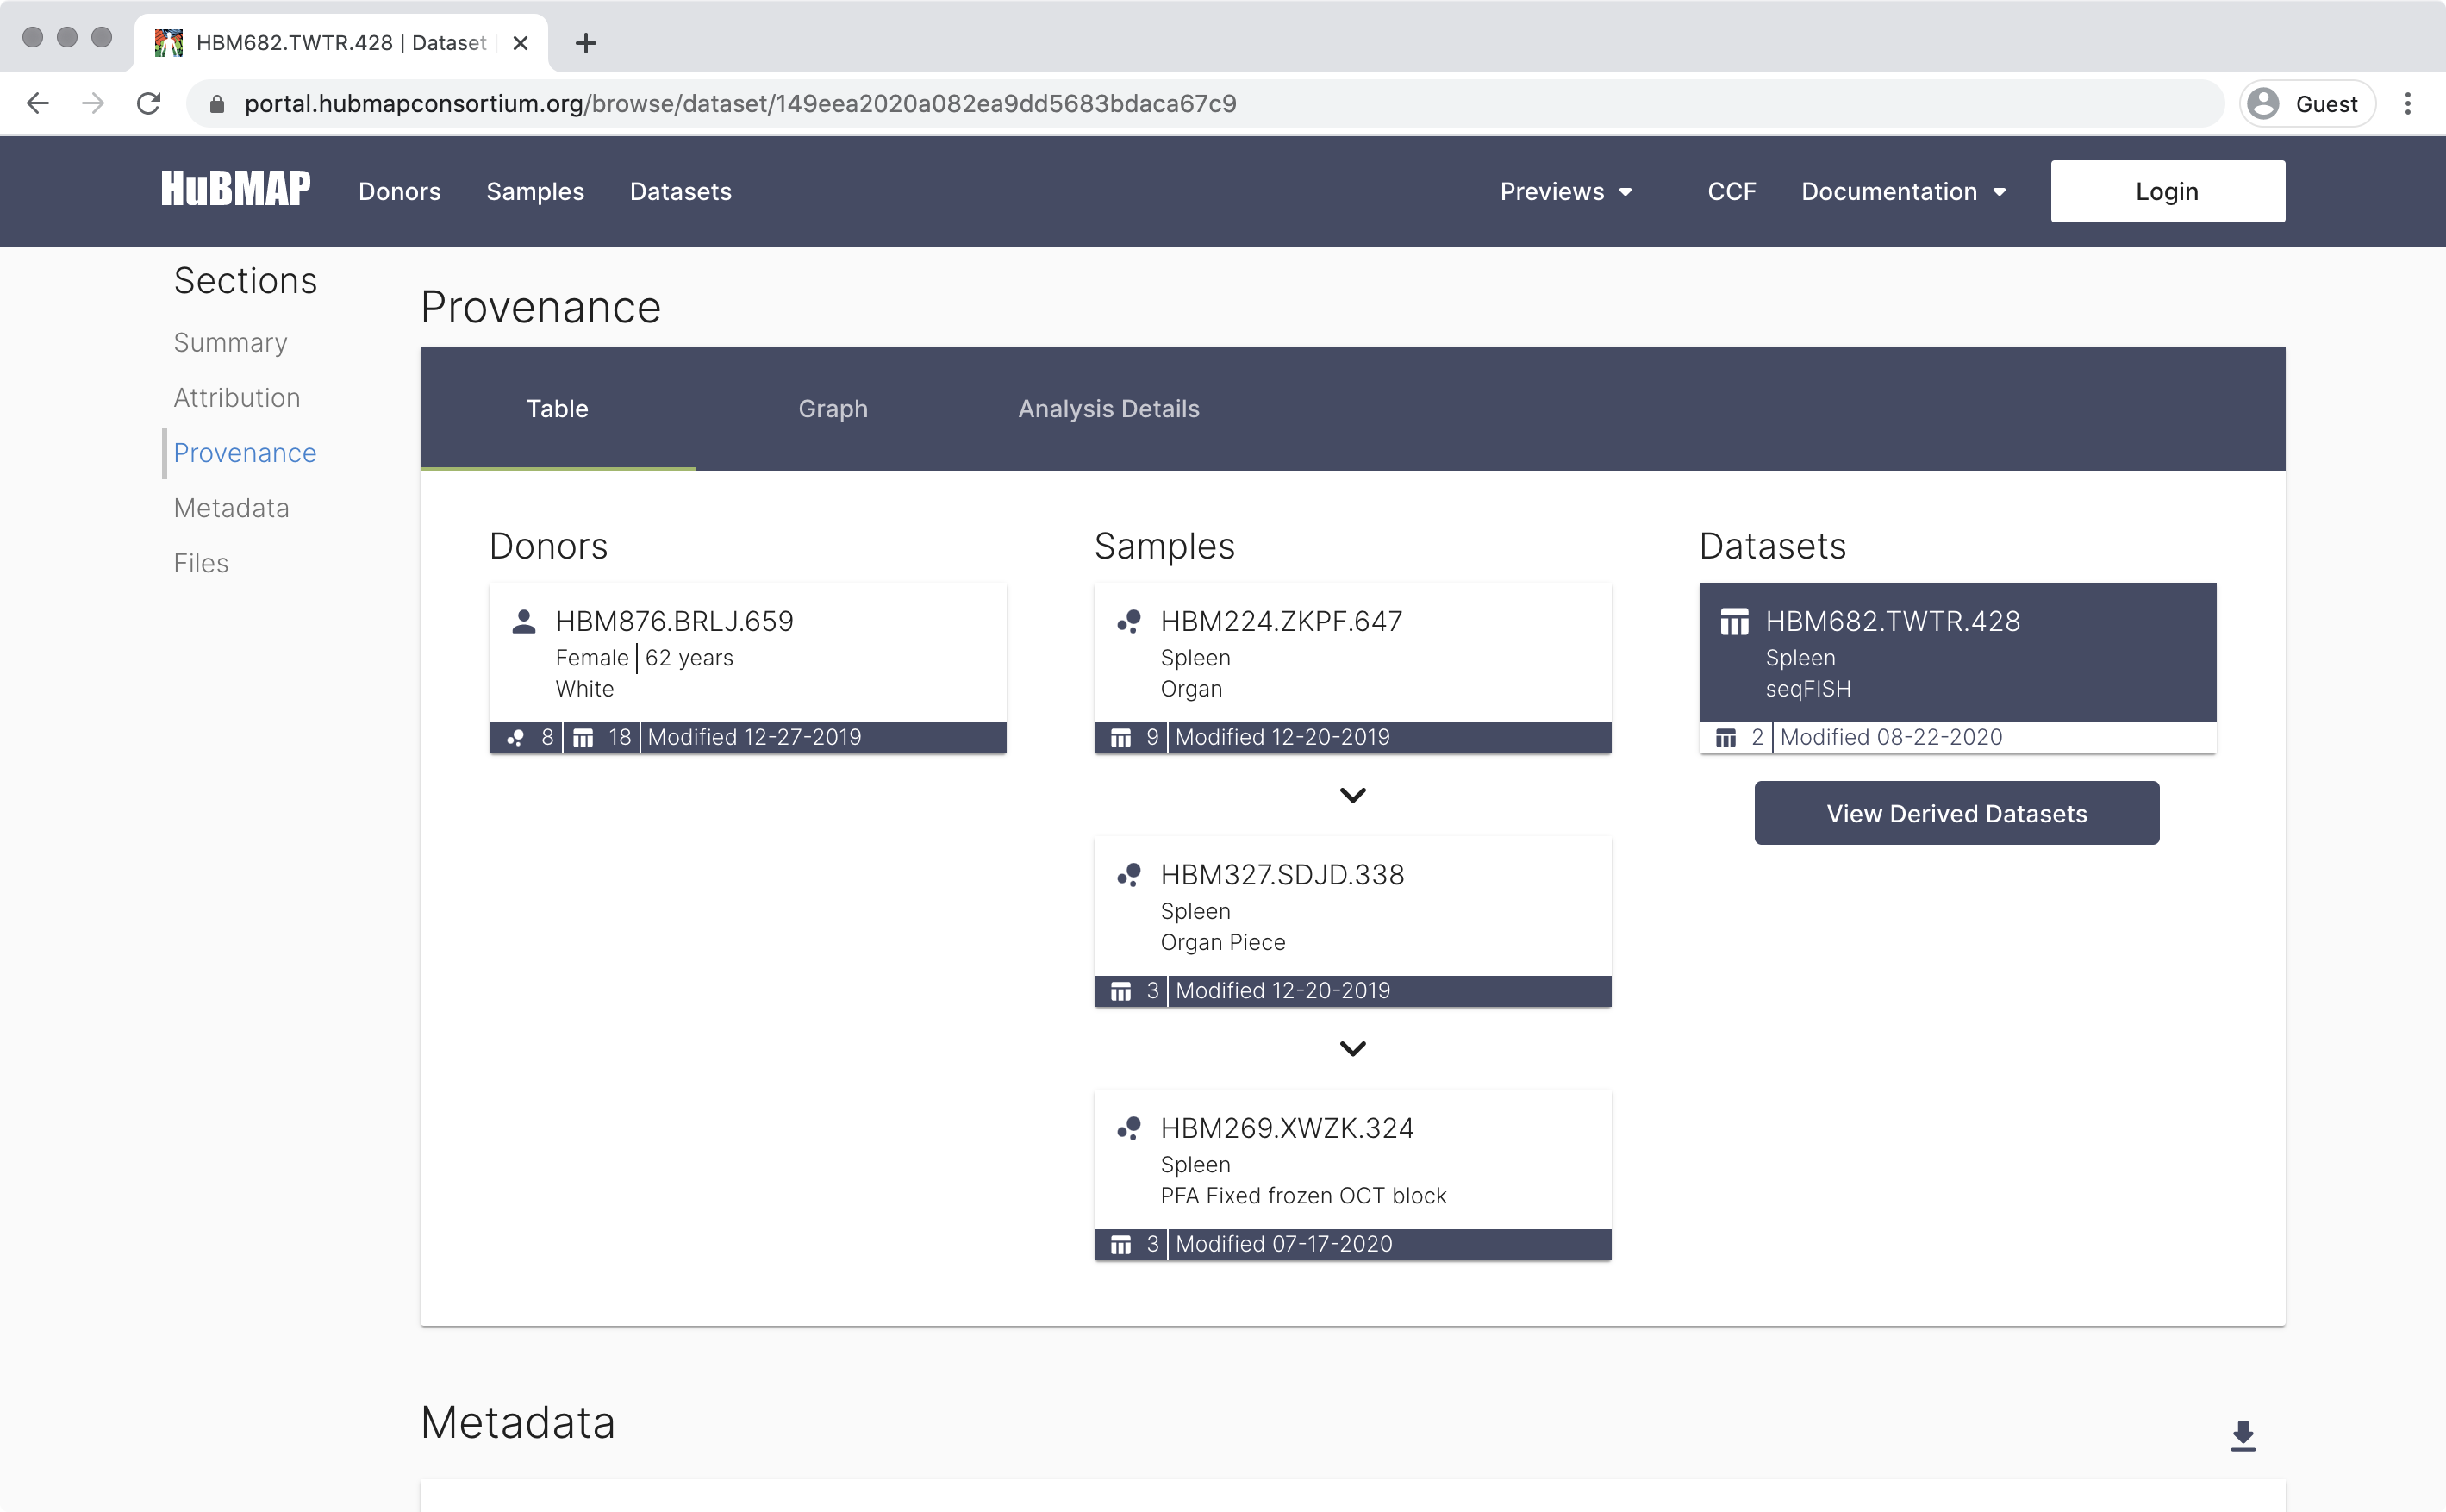Click the Login button
The width and height of the screenshot is (2446, 1512).
pos(2167,191)
